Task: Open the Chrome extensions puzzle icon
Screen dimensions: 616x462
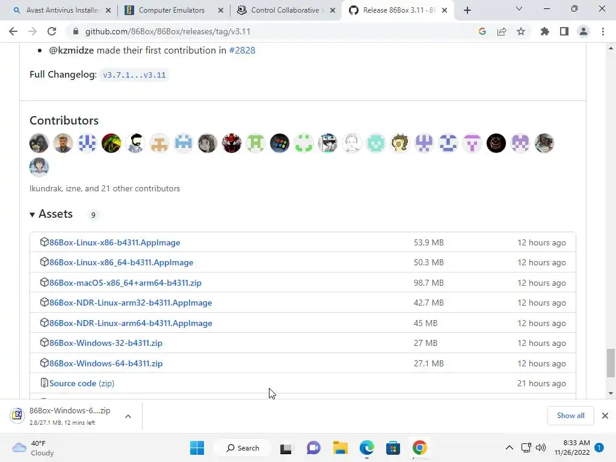Action: click(544, 31)
